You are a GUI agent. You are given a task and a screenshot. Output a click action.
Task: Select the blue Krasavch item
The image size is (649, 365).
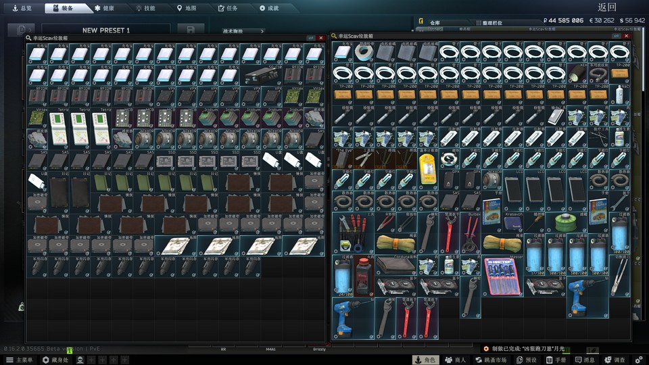click(513, 222)
